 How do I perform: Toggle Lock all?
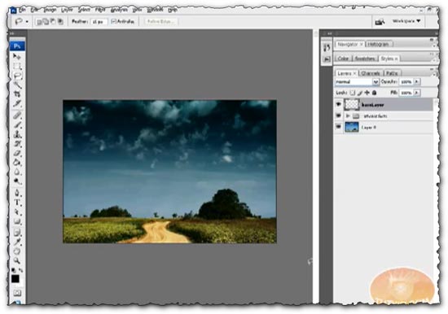point(374,93)
